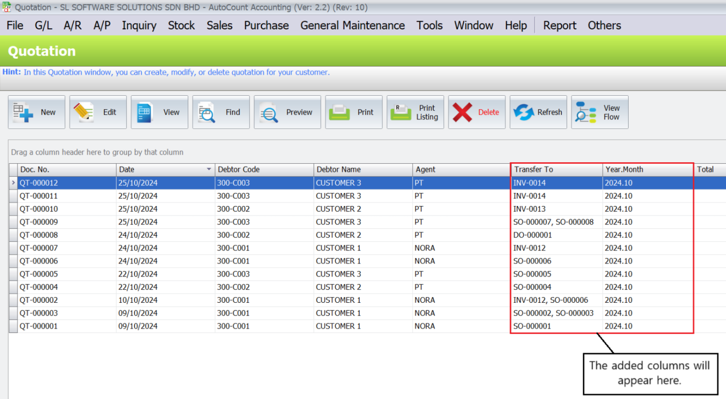
Task: Open the A/P menu
Action: click(102, 25)
